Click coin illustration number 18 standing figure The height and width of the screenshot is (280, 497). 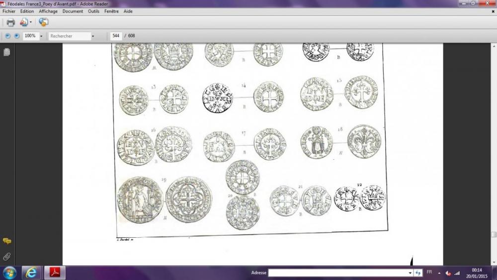[x=317, y=142]
